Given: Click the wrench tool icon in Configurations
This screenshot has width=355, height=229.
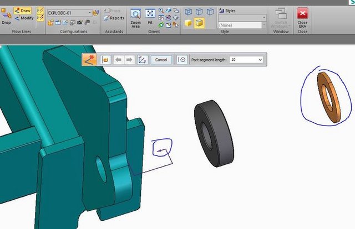Looking at the screenshot, I should point(87,22).
